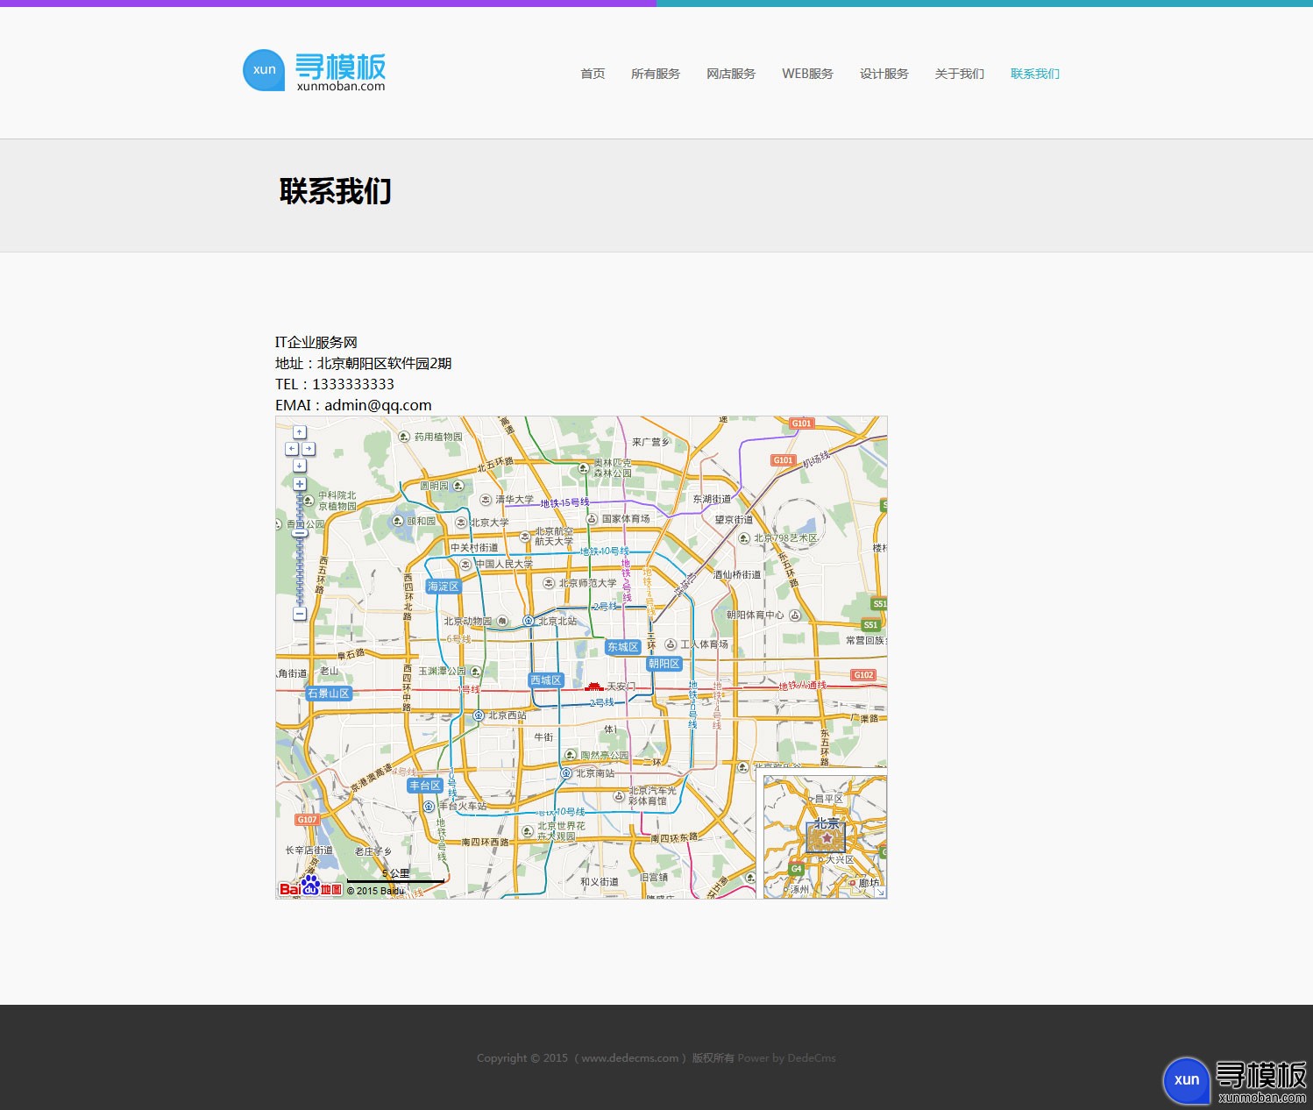Image resolution: width=1313 pixels, height=1110 pixels.
Task: Click the Baidu map logo
Action: click(x=310, y=886)
